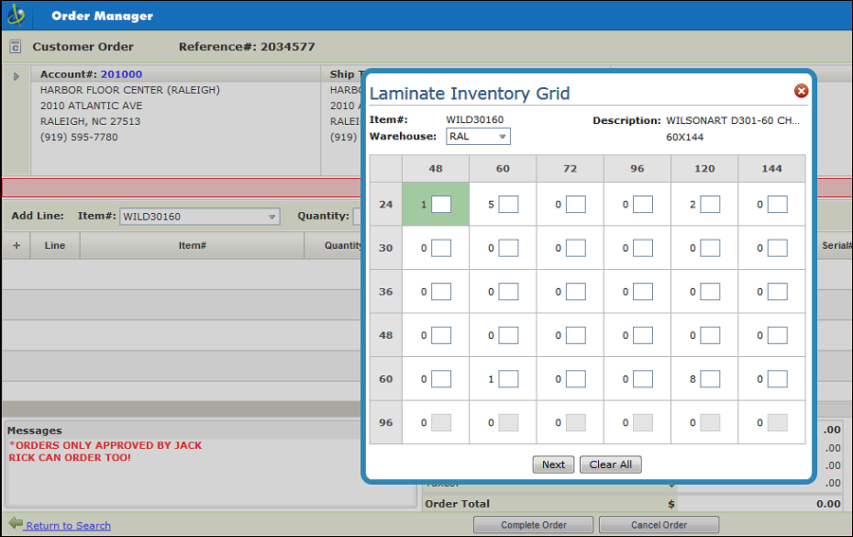
Task: Click the Clear All button
Action: pyautogui.click(x=610, y=464)
